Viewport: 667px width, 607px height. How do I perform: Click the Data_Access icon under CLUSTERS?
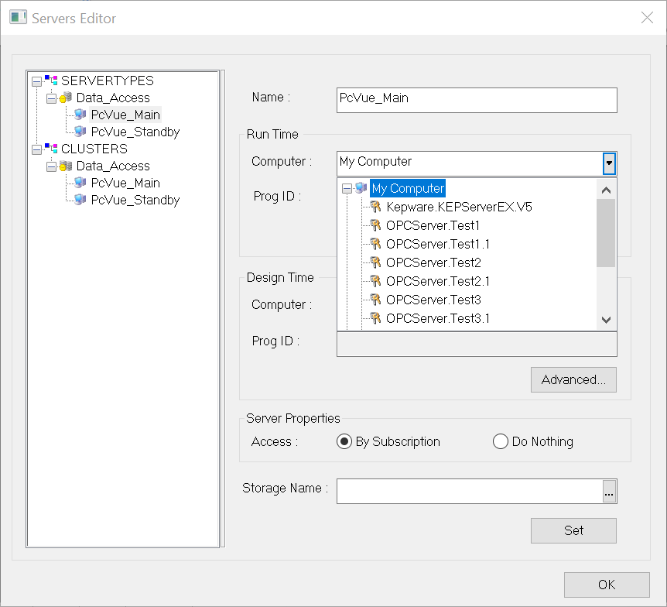pos(67,166)
